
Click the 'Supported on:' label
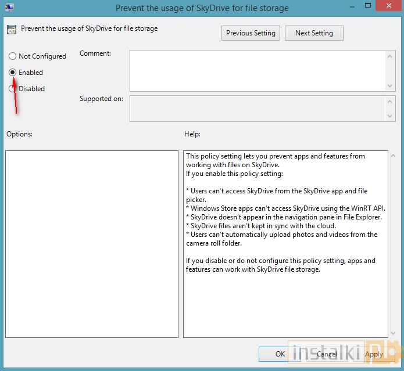point(101,99)
